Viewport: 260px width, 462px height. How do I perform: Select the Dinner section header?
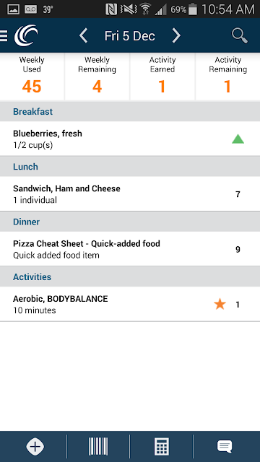coord(130,222)
